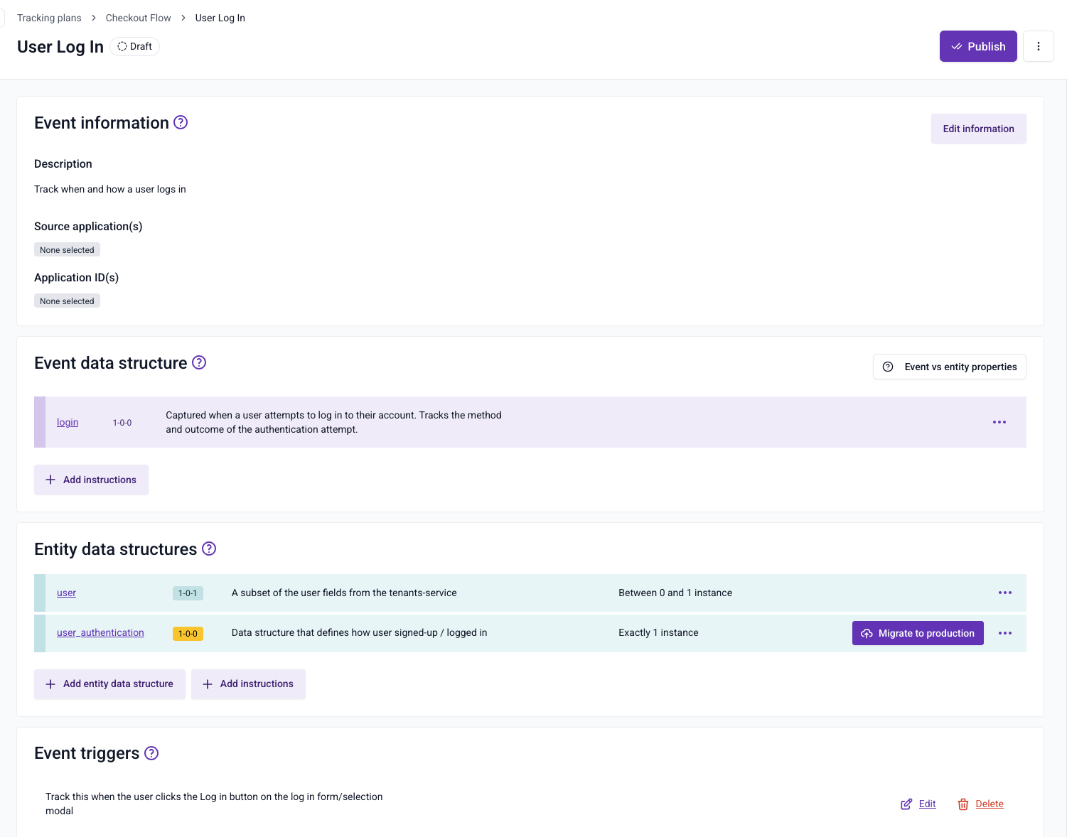Click the help icon beside Event data structure
This screenshot has height=837, width=1067.
pyautogui.click(x=199, y=362)
